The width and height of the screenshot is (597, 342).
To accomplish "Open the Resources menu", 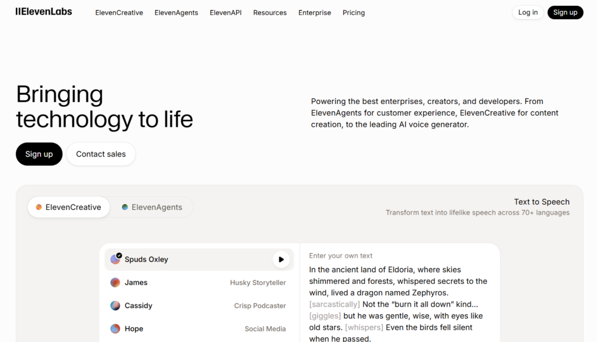I will point(269,13).
